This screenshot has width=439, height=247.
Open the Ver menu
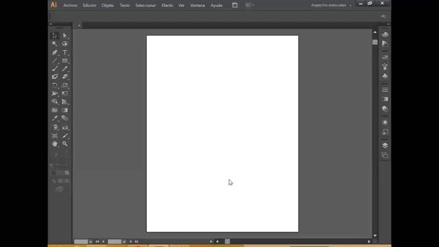[x=181, y=5]
